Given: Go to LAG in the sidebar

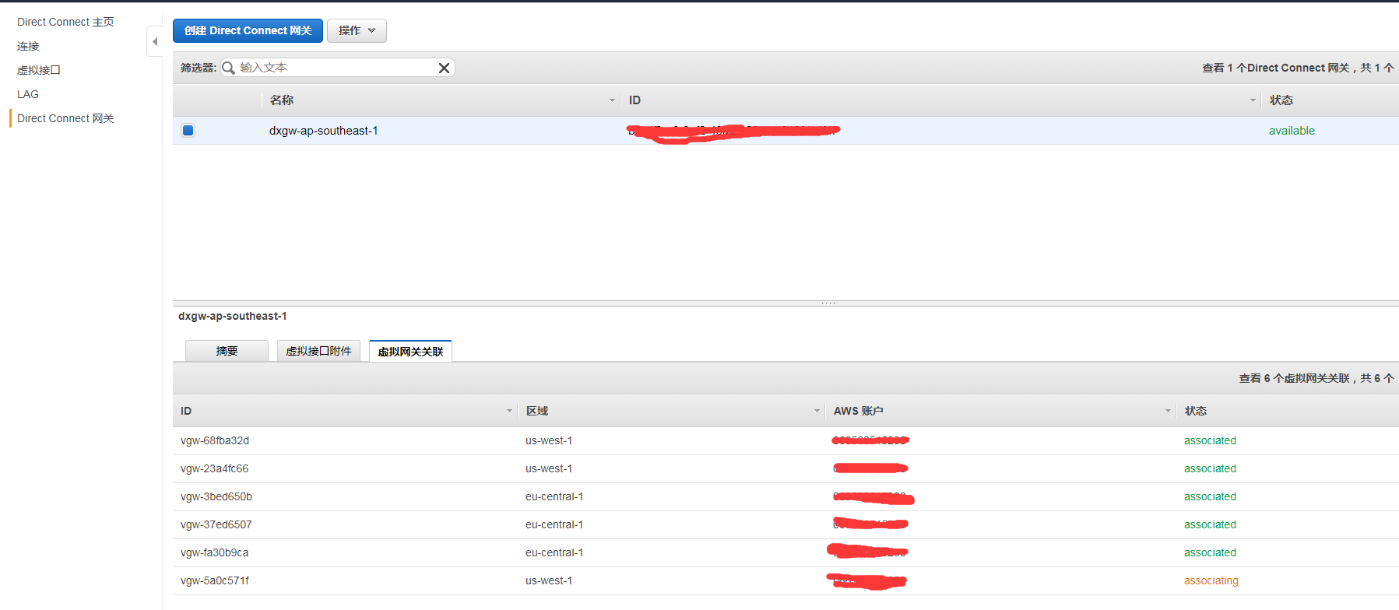Looking at the screenshot, I should pos(28,94).
